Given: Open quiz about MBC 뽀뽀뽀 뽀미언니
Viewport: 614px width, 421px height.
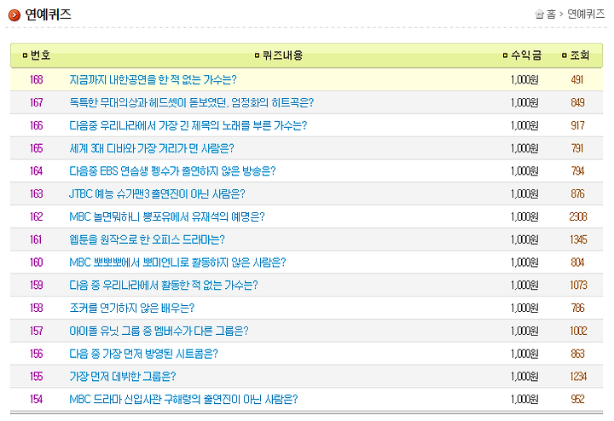Looking at the screenshot, I should click(x=177, y=262).
